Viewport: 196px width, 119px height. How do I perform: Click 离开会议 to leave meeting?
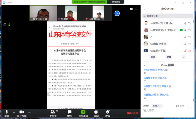[x=133, y=113]
